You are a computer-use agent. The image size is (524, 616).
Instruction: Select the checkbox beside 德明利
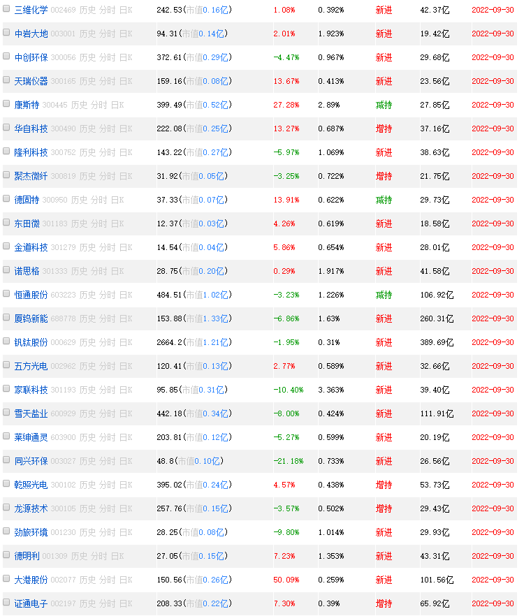tap(6, 555)
